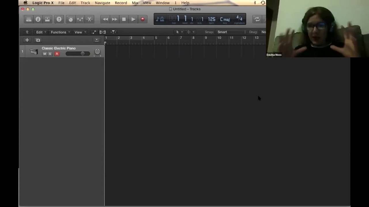Open the Help menu
The width and height of the screenshot is (369, 207).
coord(185,3)
